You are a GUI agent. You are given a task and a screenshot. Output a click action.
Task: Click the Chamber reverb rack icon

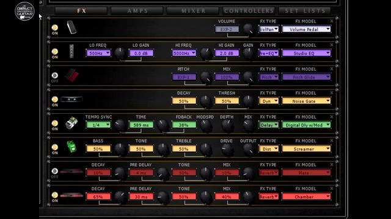point(71,195)
